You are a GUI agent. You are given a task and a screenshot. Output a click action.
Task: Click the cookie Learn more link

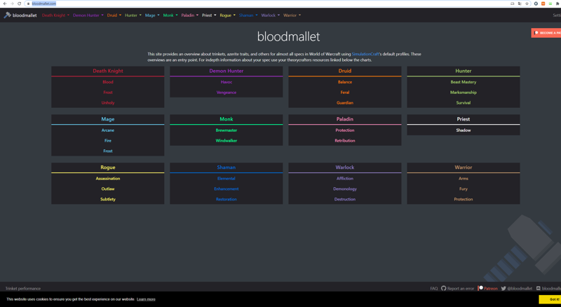coord(146,299)
